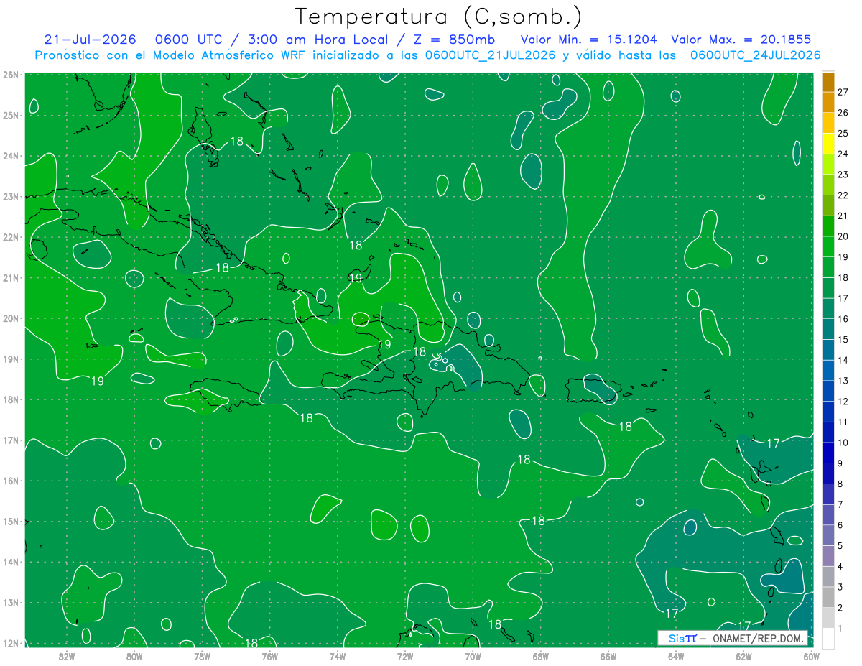Select the 24N latitude axis label
Viewport: 862px width, 666px height.
click(11, 156)
